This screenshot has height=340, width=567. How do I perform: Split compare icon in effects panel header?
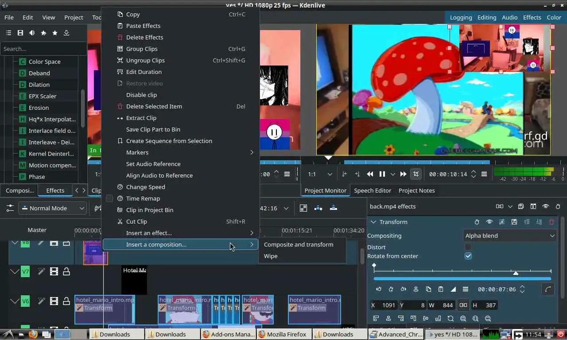click(x=533, y=206)
